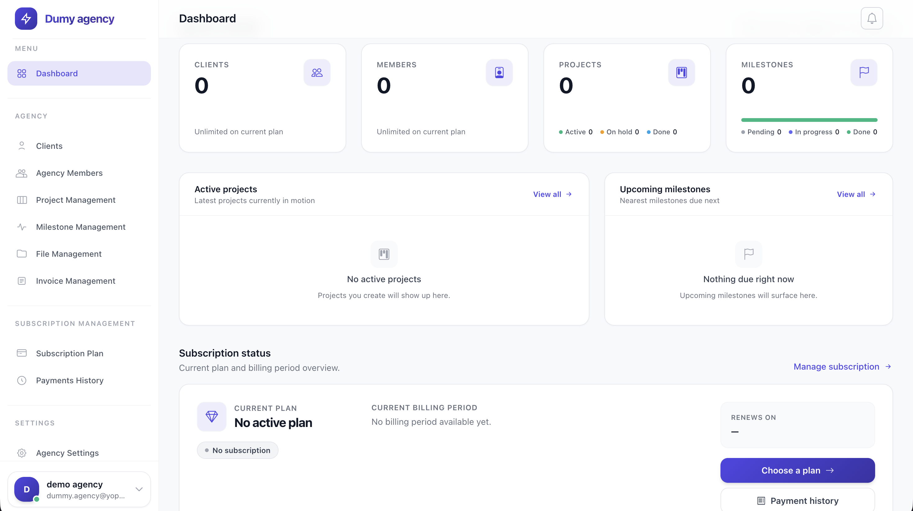The width and height of the screenshot is (913, 511).
Task: Click the Dashboard grid icon in sidebar
Action: click(x=22, y=73)
